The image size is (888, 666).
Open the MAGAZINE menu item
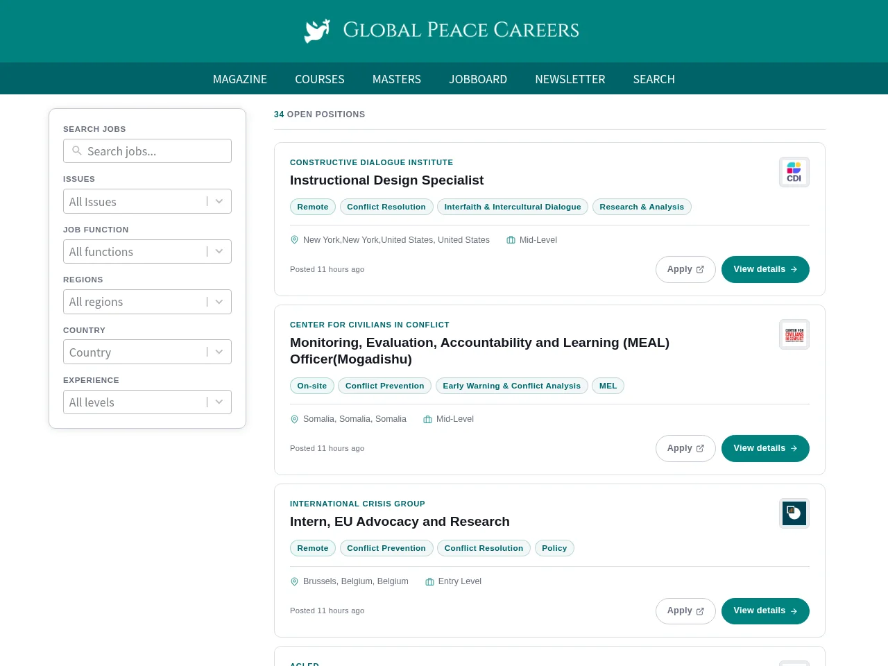(x=240, y=79)
